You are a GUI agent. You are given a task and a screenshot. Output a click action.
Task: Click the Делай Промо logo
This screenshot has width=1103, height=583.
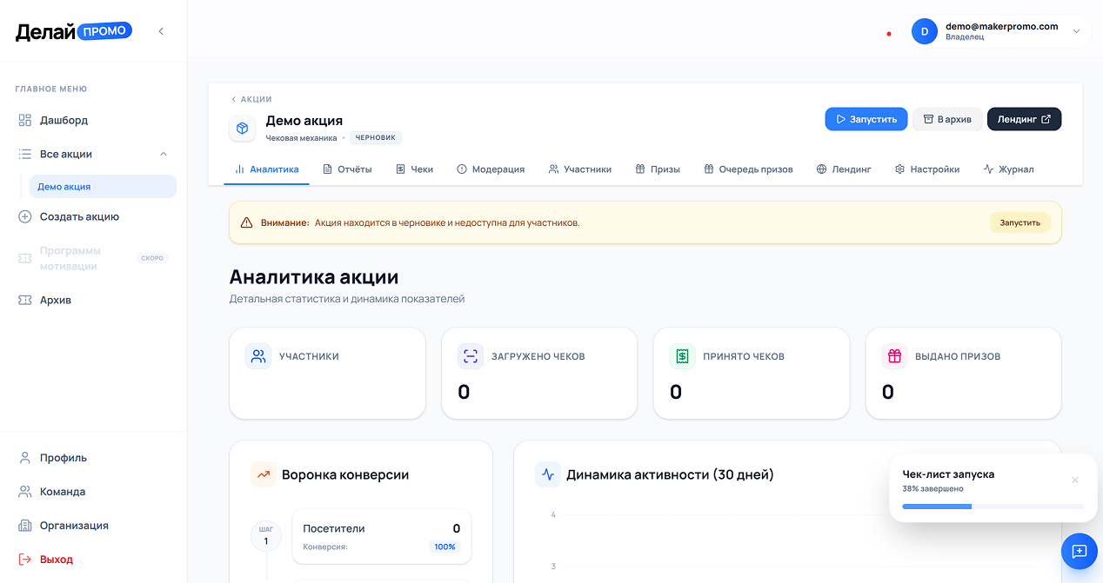point(74,32)
